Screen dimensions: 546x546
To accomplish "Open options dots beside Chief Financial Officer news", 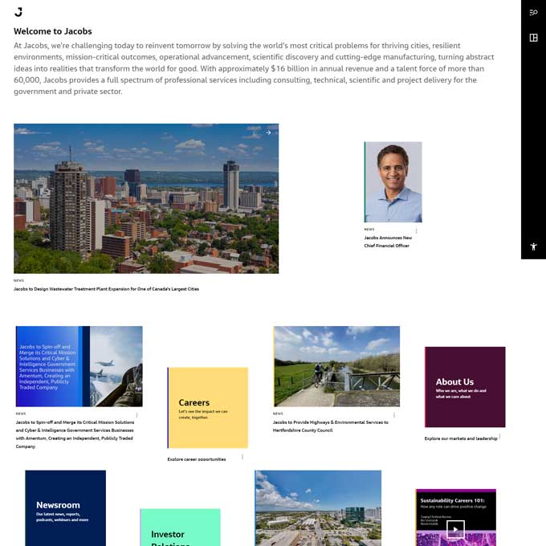I will tap(416, 230).
